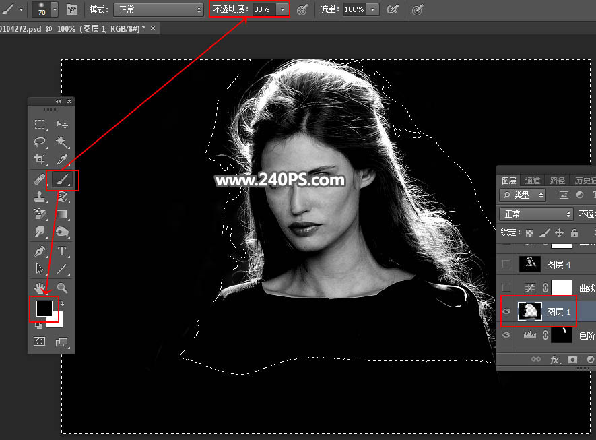Show 图层 4 by clicking its visibility box
596x440 pixels.
tap(506, 264)
